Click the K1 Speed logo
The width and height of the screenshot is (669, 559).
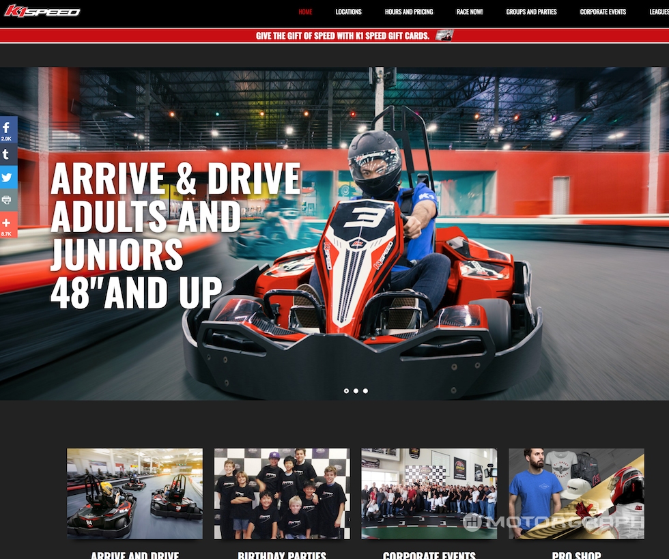point(42,11)
